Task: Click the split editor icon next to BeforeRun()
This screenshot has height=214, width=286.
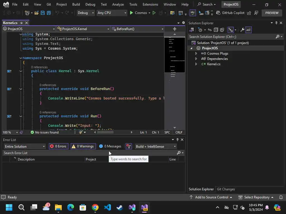Action: point(175,29)
